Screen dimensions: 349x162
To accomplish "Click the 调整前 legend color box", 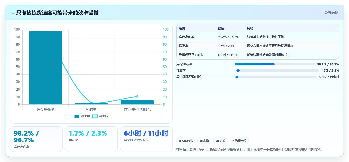I will click(x=77, y=116).
